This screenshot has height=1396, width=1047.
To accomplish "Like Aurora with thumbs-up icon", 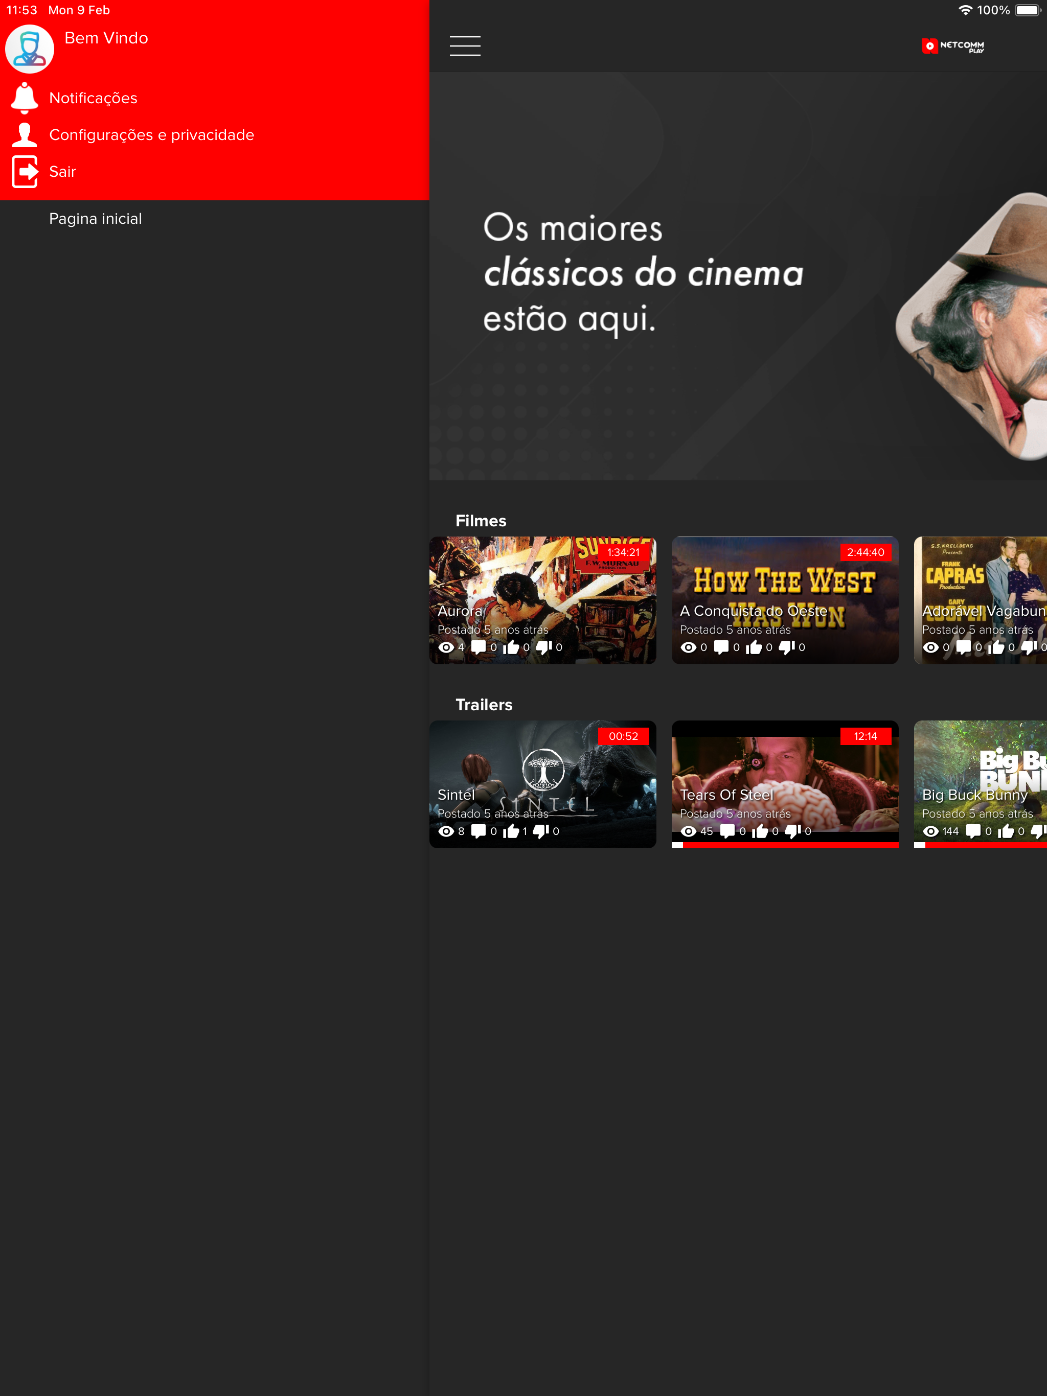I will click(511, 647).
